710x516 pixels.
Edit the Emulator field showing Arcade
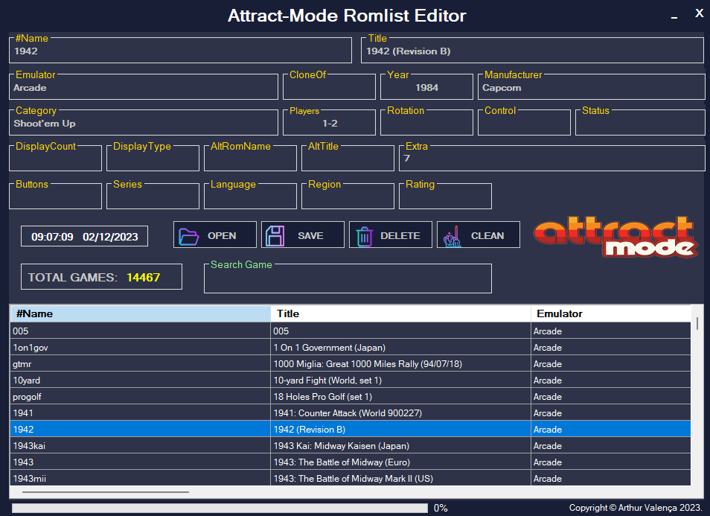[144, 88]
